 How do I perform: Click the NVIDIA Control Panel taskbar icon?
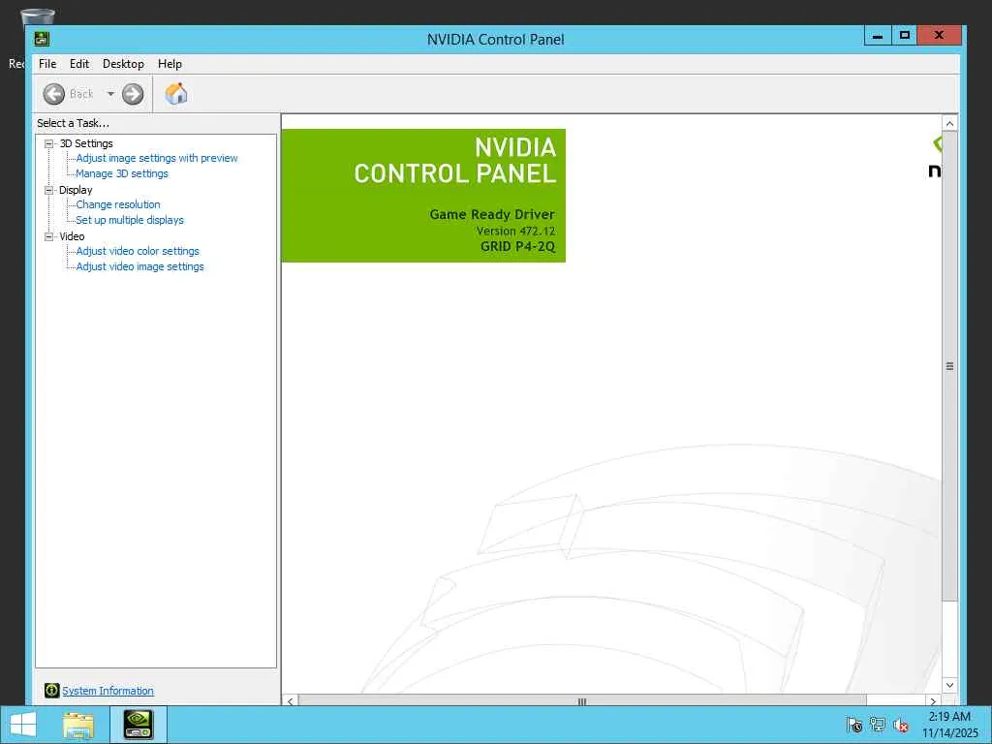pos(139,725)
